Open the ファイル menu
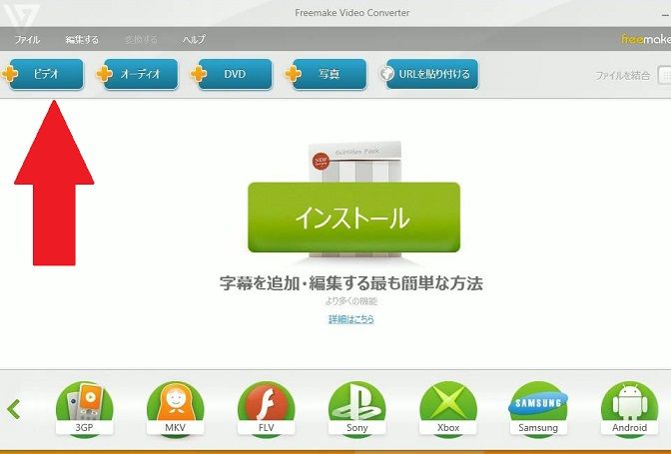Image resolution: width=671 pixels, height=454 pixels. click(27, 40)
